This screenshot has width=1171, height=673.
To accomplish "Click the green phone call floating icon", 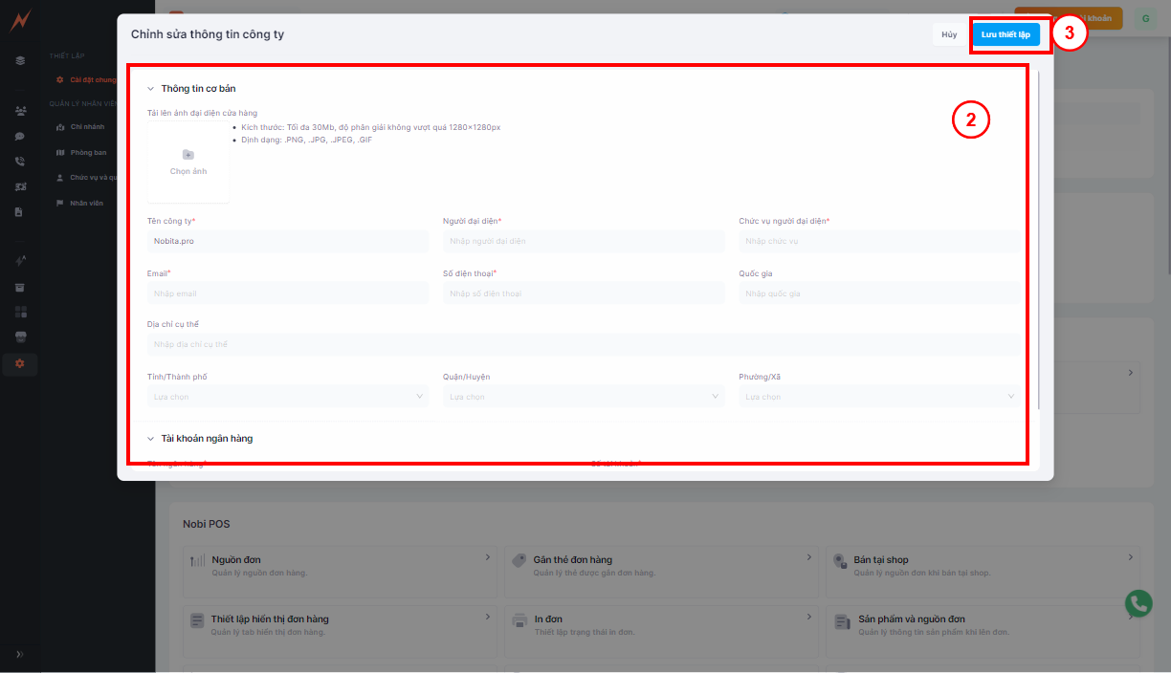I will coord(1138,603).
